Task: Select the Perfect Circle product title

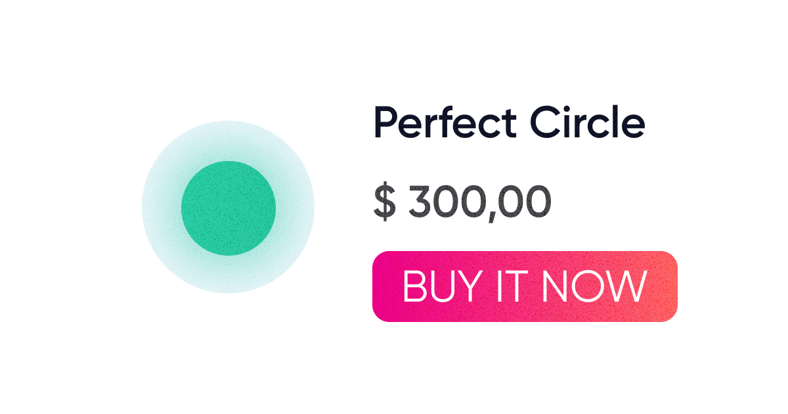Action: [509, 123]
